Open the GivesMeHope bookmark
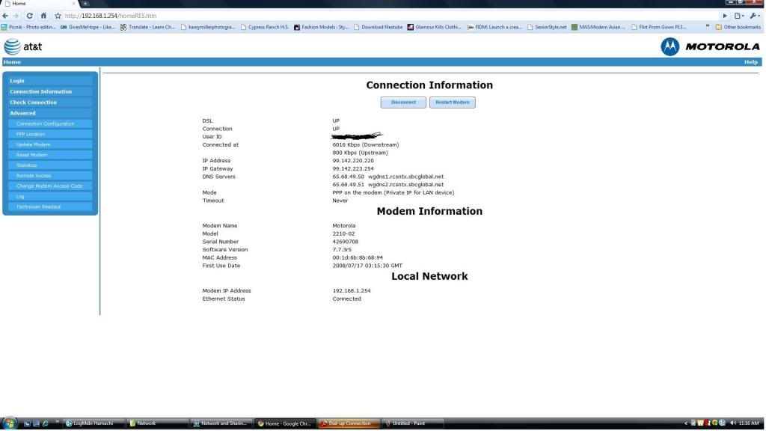Image resolution: width=766 pixels, height=431 pixels. [88, 28]
